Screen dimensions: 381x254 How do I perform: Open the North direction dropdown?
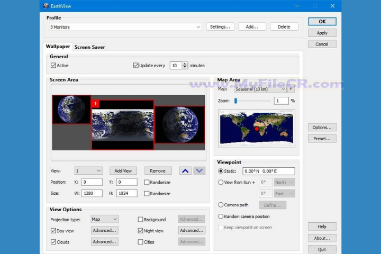pyautogui.click(x=284, y=182)
